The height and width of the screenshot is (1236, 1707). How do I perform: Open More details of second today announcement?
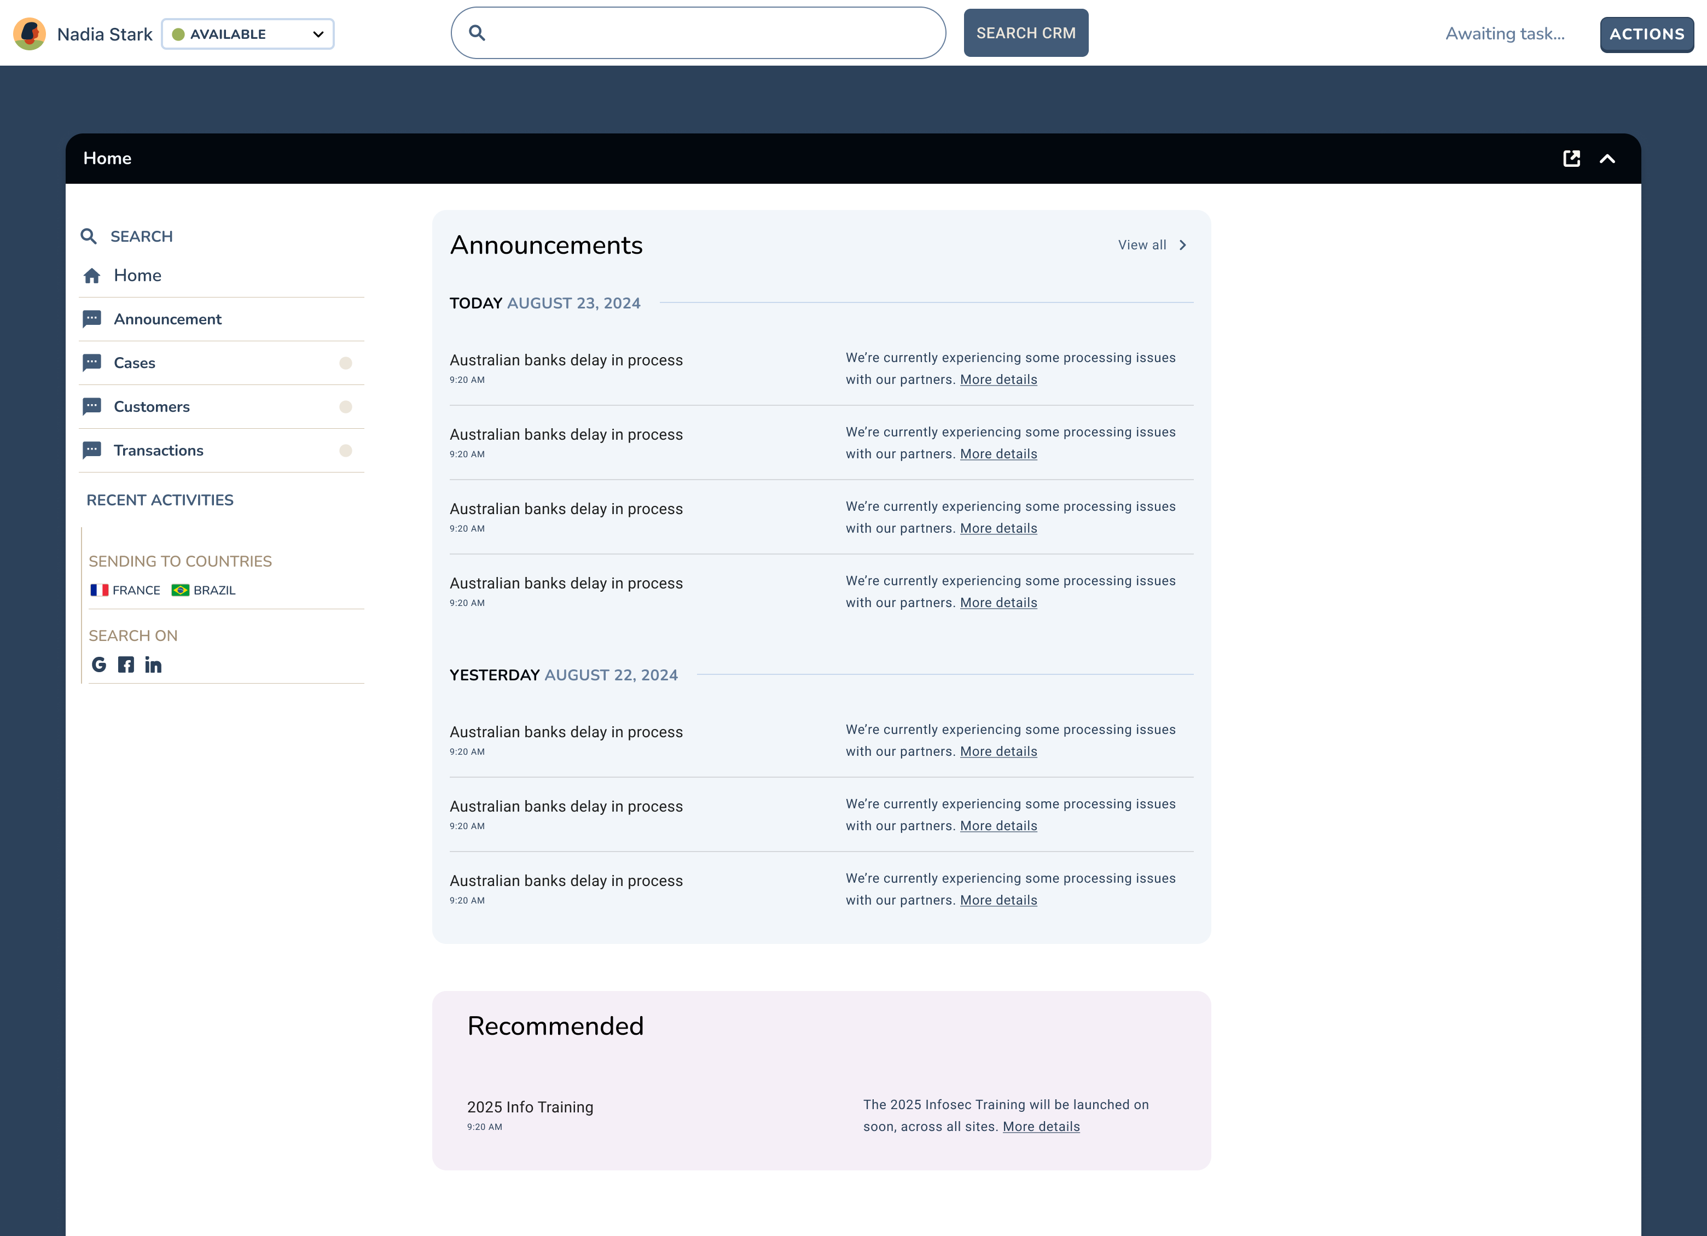(998, 453)
